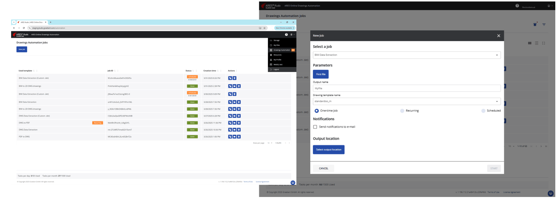Click the help icon in left window header
The image size is (558, 199).
[286, 34]
